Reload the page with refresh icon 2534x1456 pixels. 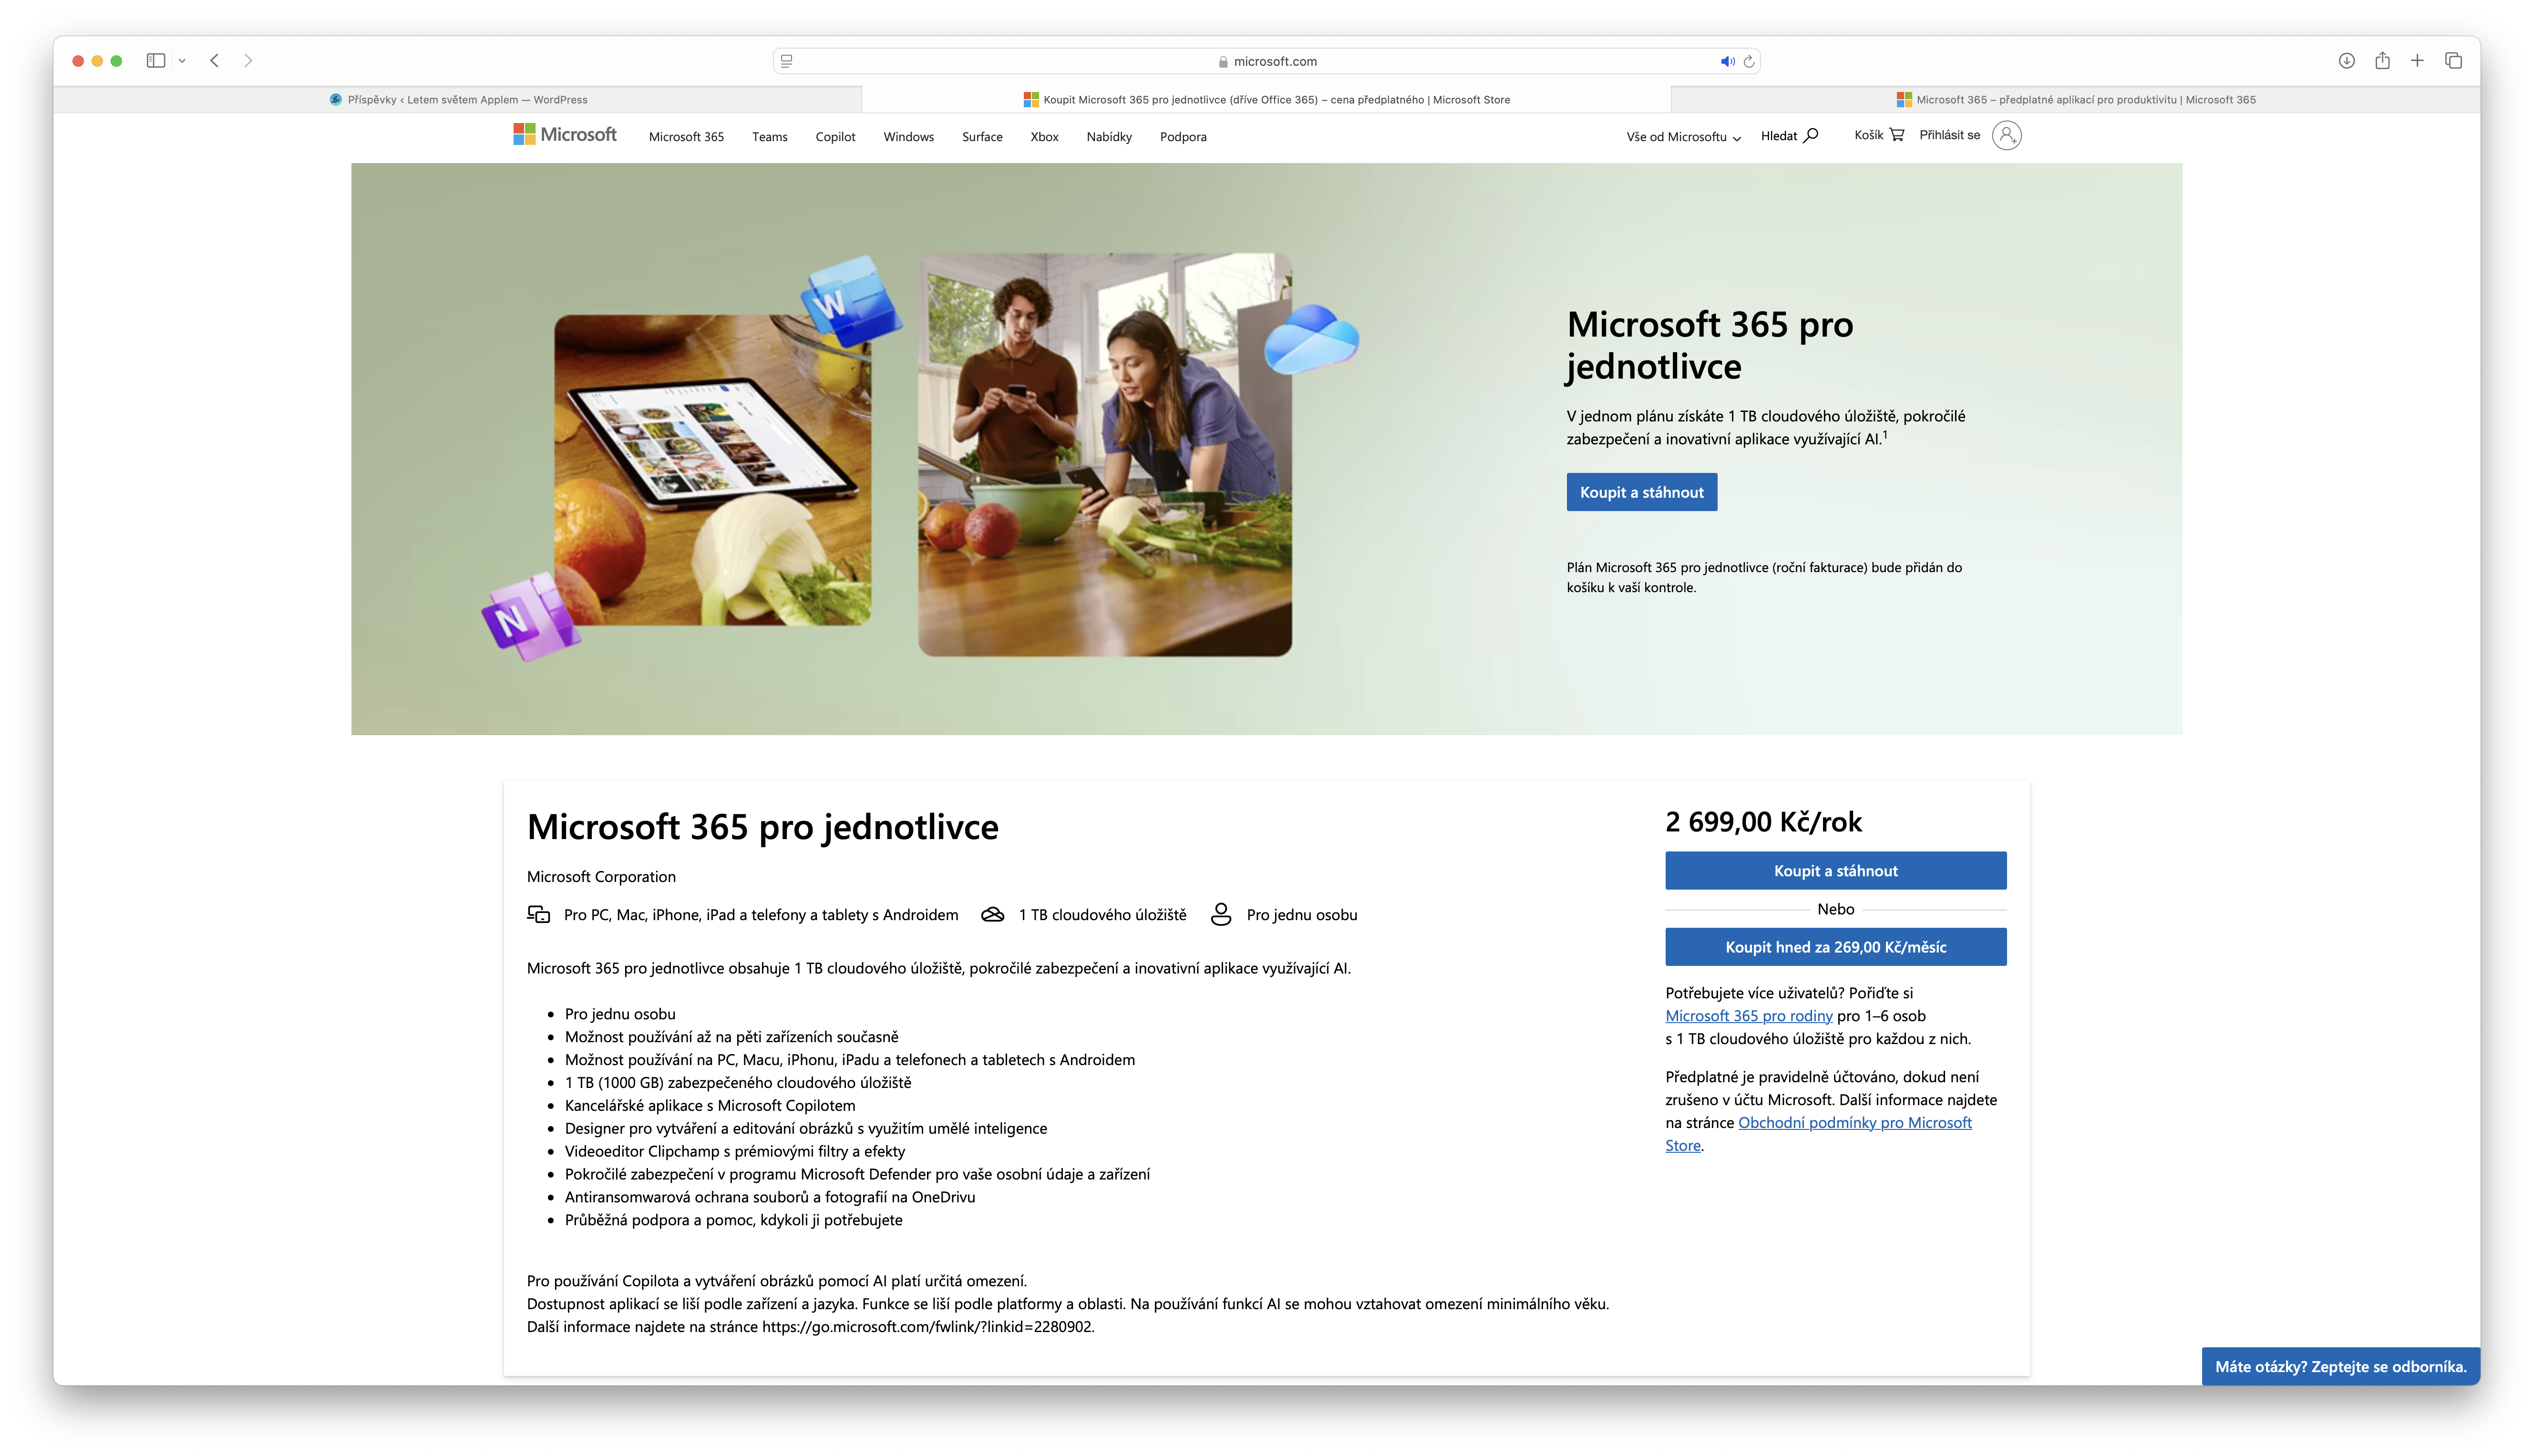coord(1749,61)
